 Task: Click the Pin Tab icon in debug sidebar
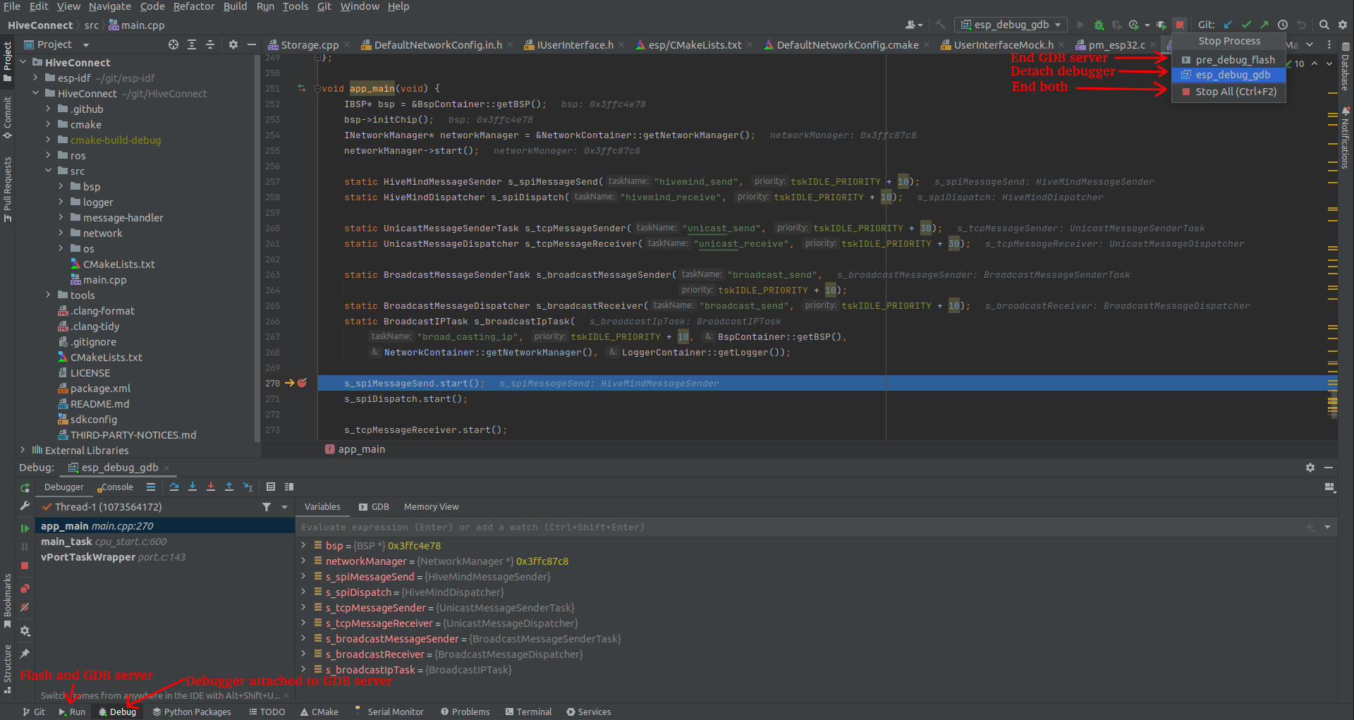tap(25, 654)
